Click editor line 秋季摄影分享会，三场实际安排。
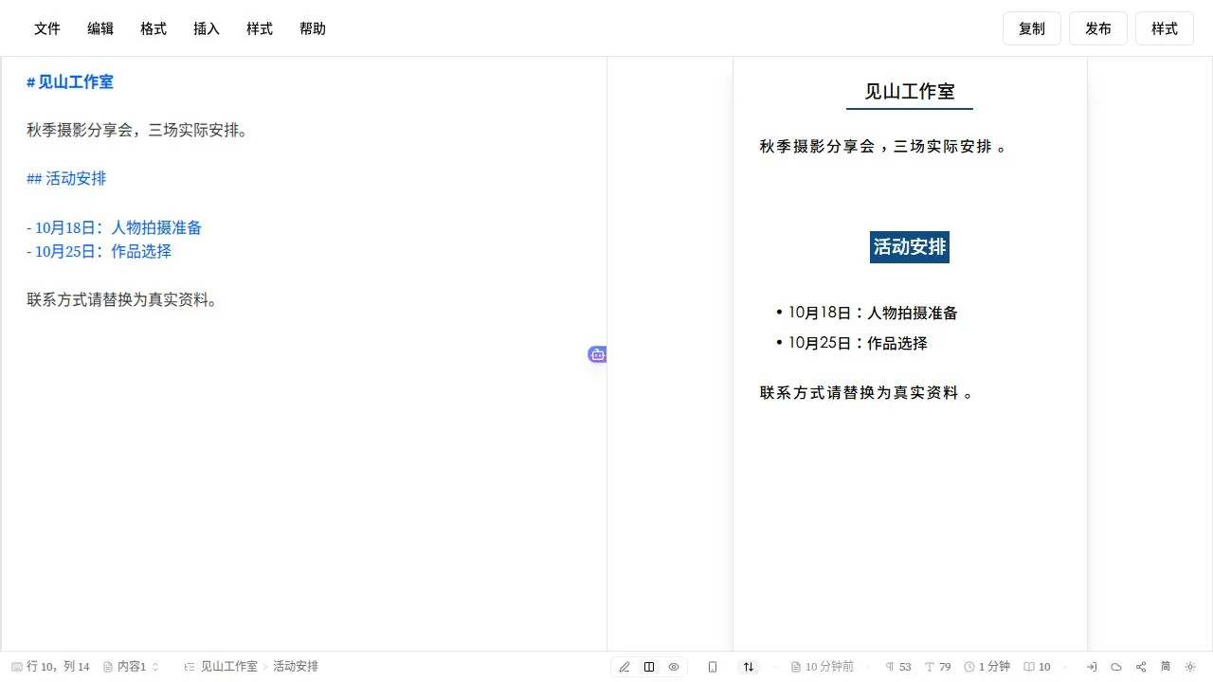 click(137, 131)
